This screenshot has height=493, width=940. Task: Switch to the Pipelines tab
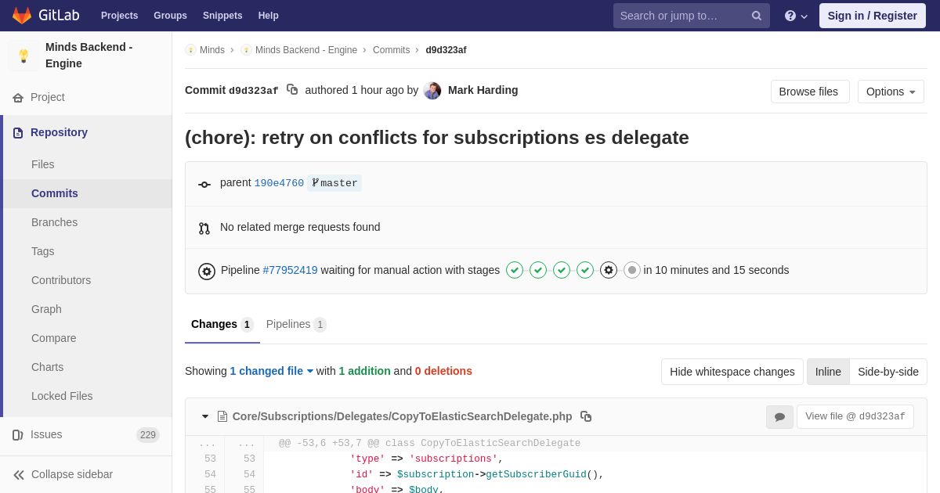point(295,324)
